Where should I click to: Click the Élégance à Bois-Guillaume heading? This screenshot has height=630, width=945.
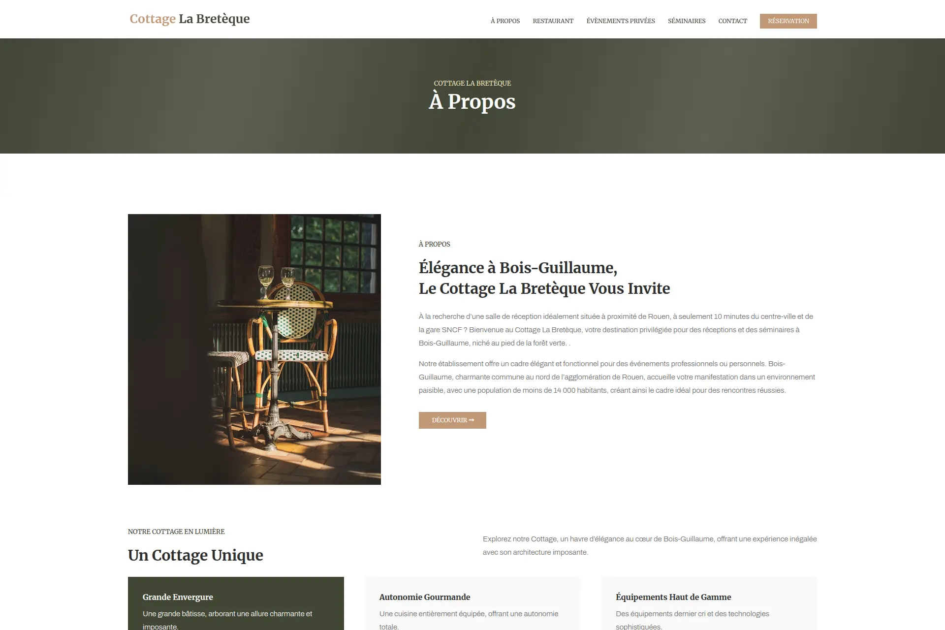pos(544,278)
